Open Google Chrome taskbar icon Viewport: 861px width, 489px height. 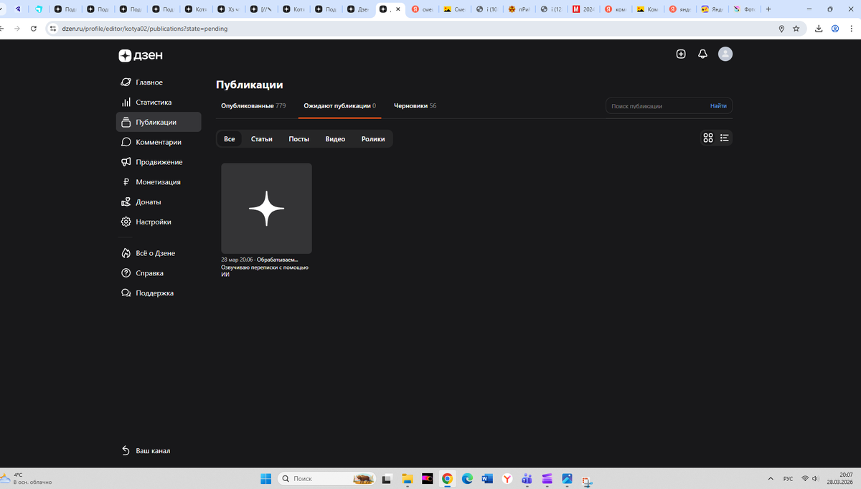[447, 478]
